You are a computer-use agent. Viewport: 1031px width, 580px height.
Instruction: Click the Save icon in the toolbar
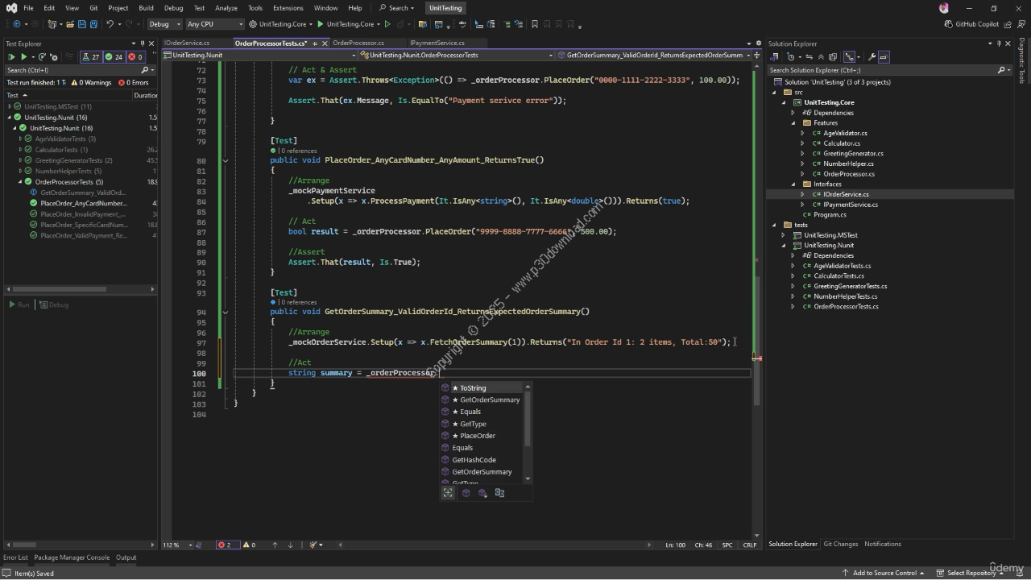(x=82, y=24)
